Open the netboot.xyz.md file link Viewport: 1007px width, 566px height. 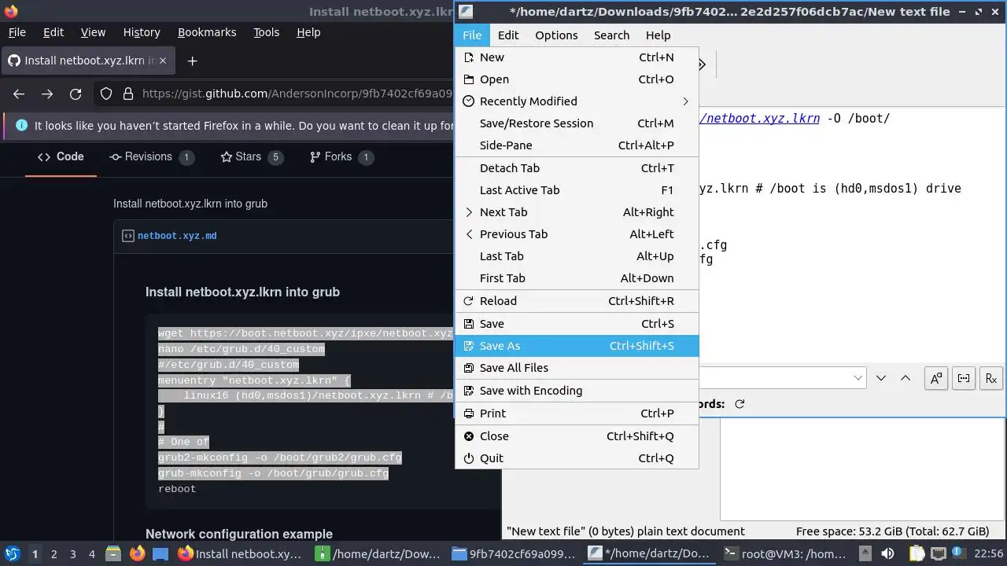click(x=177, y=236)
